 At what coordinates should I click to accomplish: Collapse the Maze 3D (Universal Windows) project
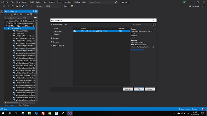tap(6, 26)
